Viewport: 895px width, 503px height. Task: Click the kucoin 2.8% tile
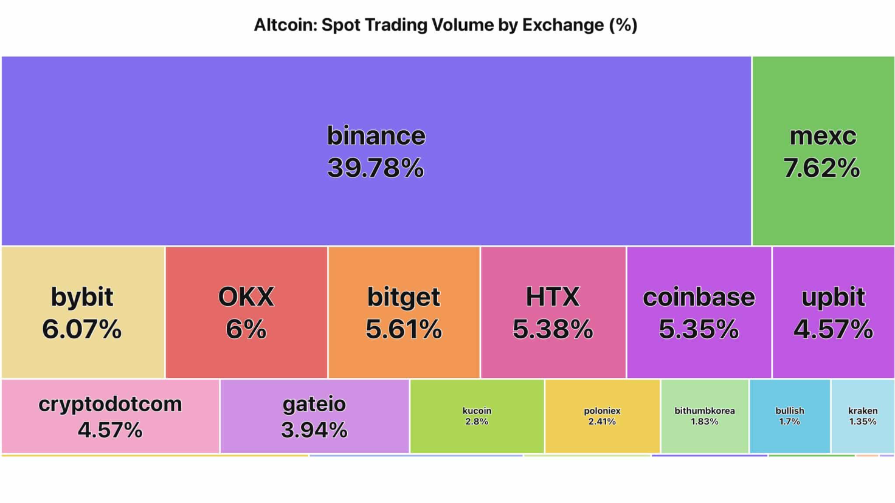pyautogui.click(x=477, y=416)
